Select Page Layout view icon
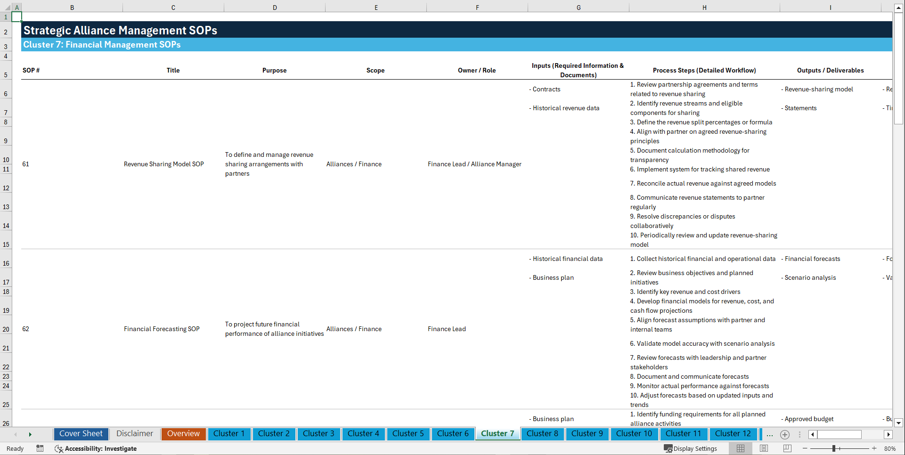The width and height of the screenshot is (905, 455). pyautogui.click(x=764, y=448)
